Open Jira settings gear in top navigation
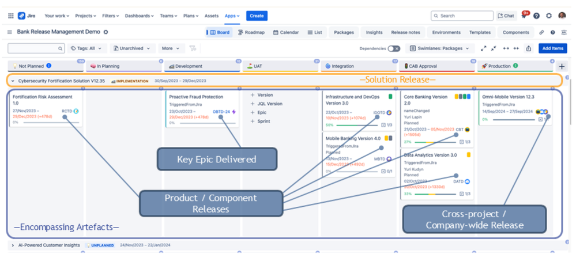This screenshot has width=576, height=254. (549, 16)
